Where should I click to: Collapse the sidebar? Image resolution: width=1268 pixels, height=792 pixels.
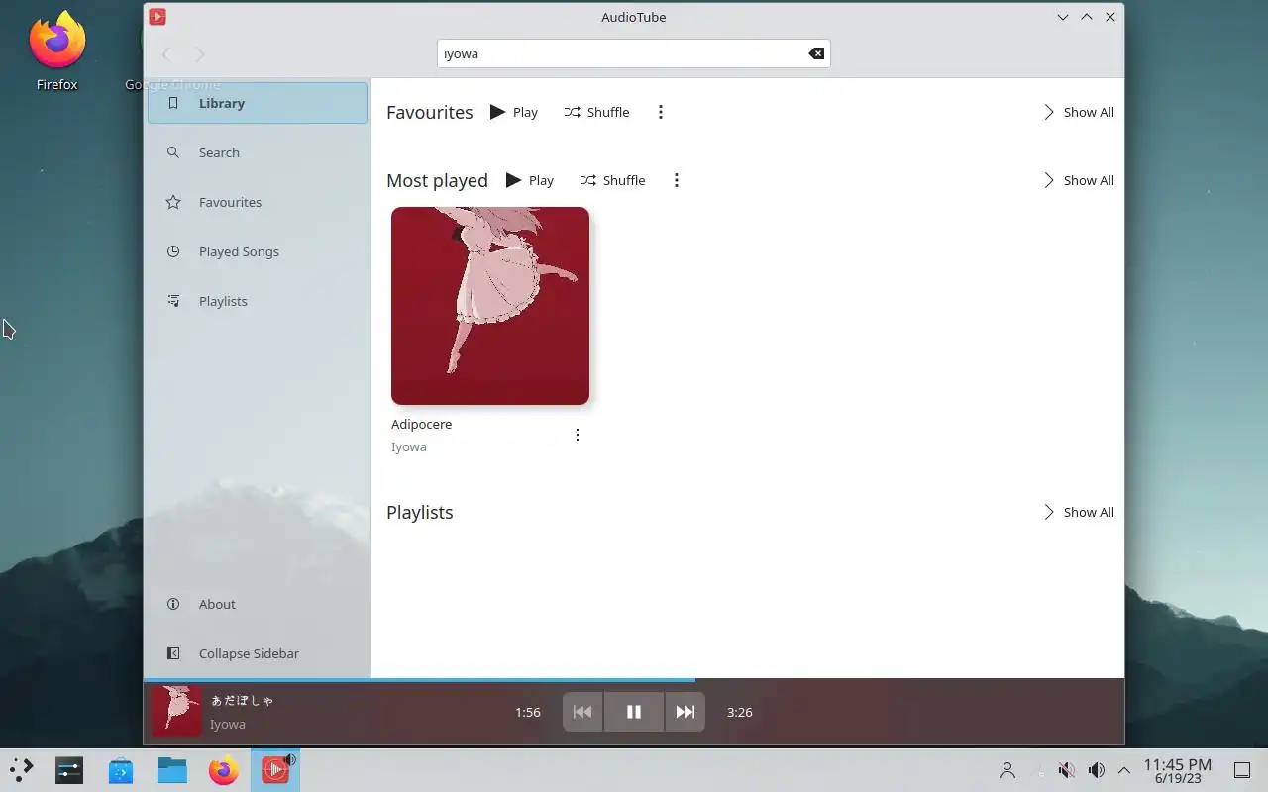[258, 653]
